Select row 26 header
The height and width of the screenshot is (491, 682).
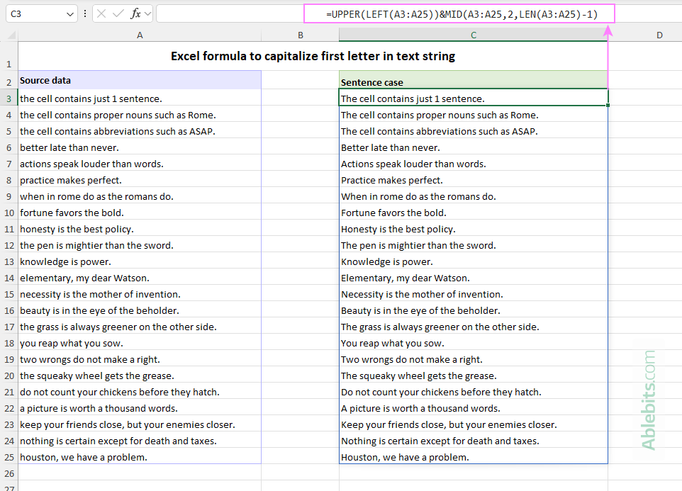point(9,473)
